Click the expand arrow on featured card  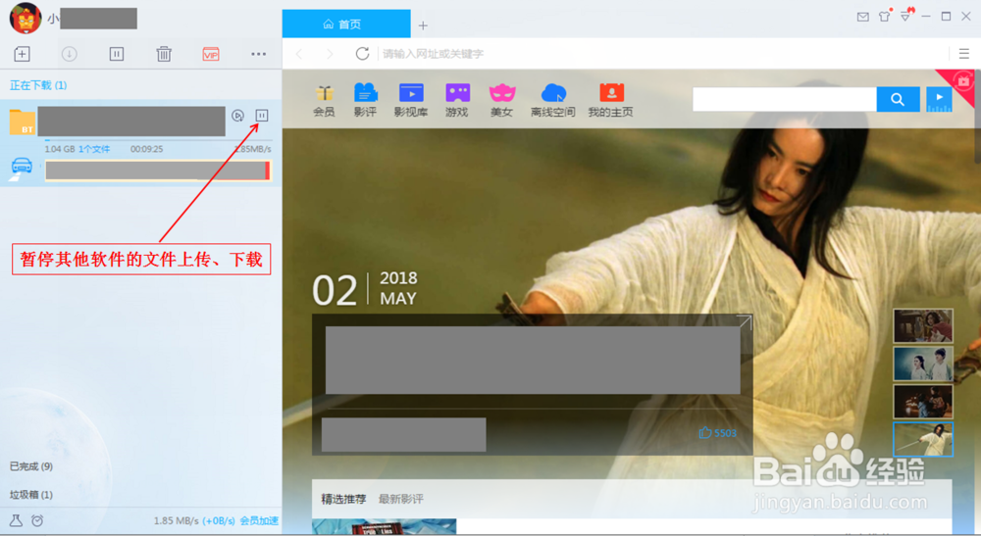coord(744,322)
